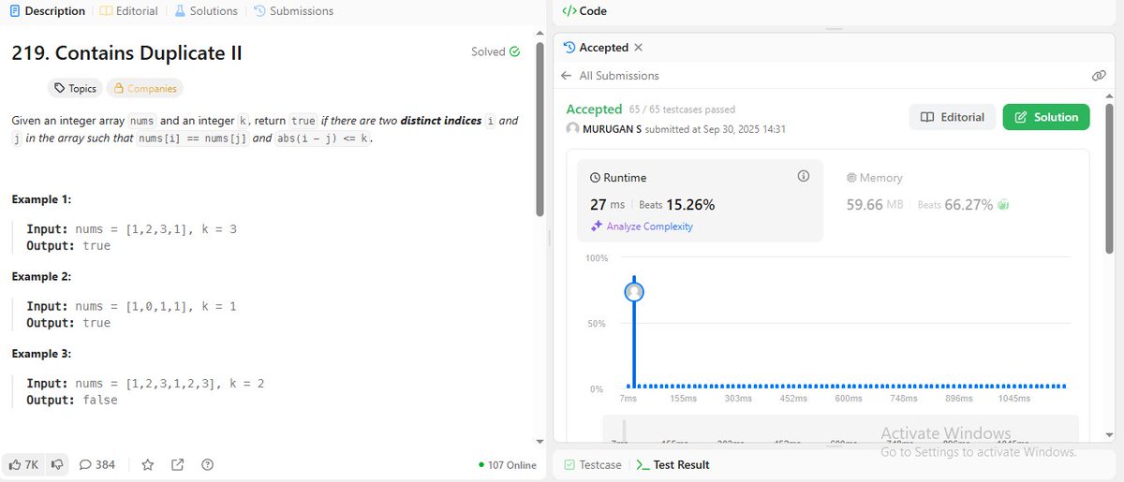The height and width of the screenshot is (482, 1124).
Task: Click the Example 3 heading
Action: pyautogui.click(x=41, y=354)
